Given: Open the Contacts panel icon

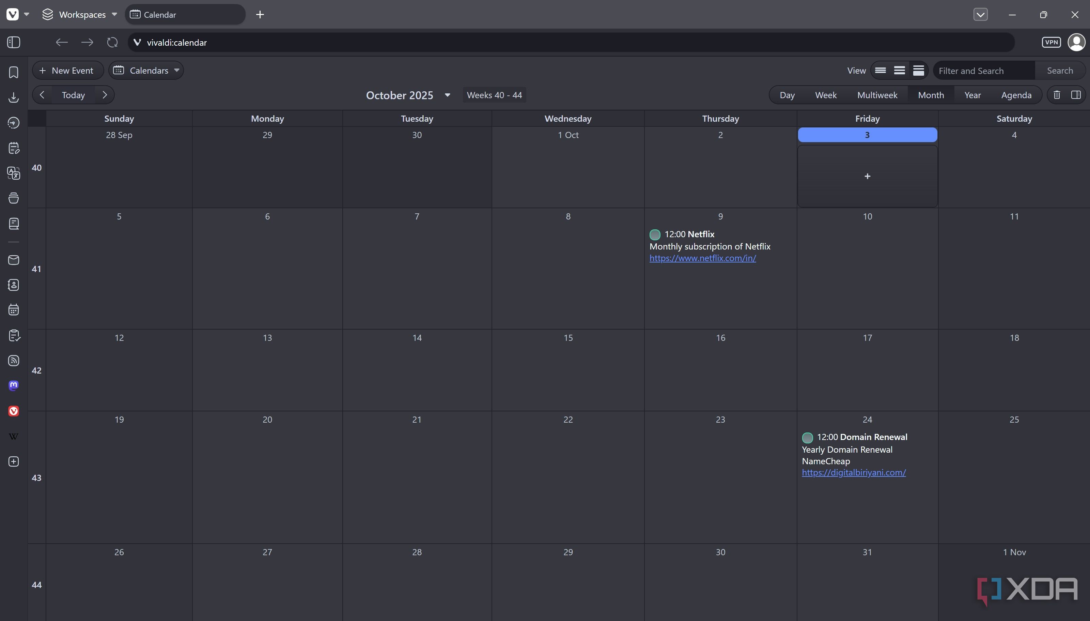Looking at the screenshot, I should click(x=14, y=285).
